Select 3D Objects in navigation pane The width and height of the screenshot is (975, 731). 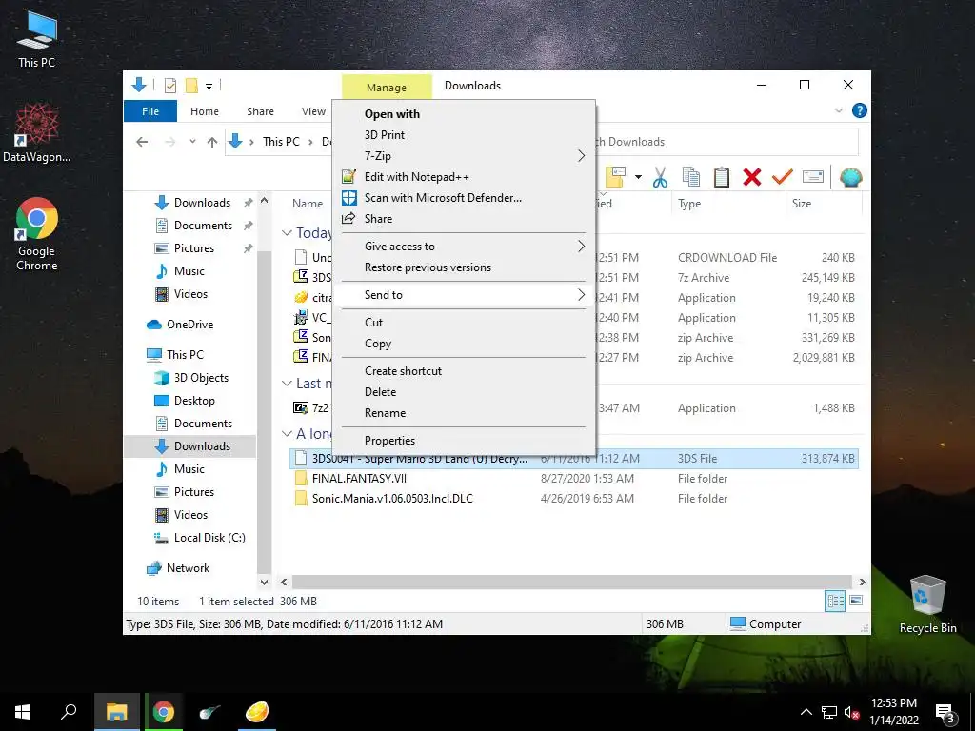click(191, 378)
